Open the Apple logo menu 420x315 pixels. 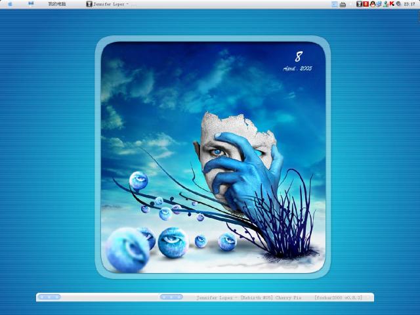[10, 4]
